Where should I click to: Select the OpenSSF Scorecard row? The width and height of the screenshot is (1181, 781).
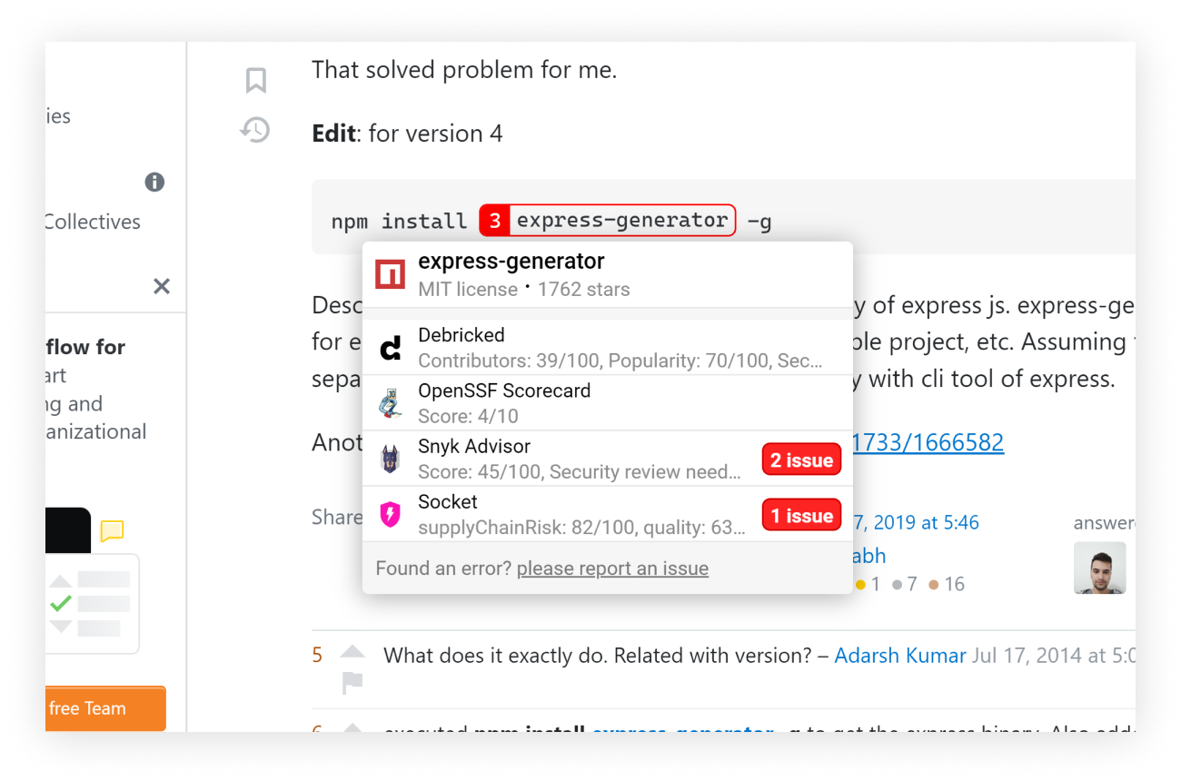pyautogui.click(x=607, y=402)
